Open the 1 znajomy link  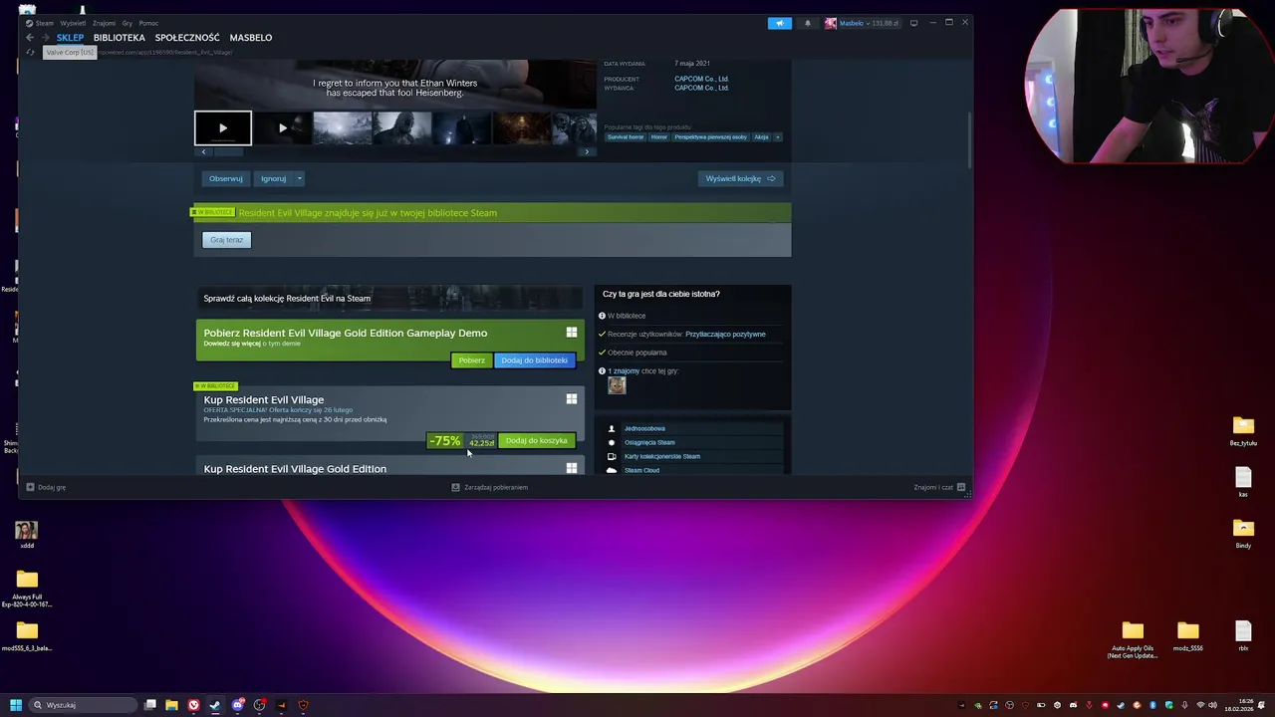click(624, 371)
